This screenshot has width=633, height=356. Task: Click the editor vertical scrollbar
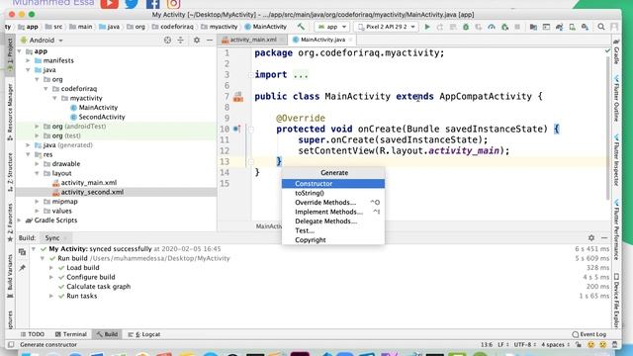[607, 129]
